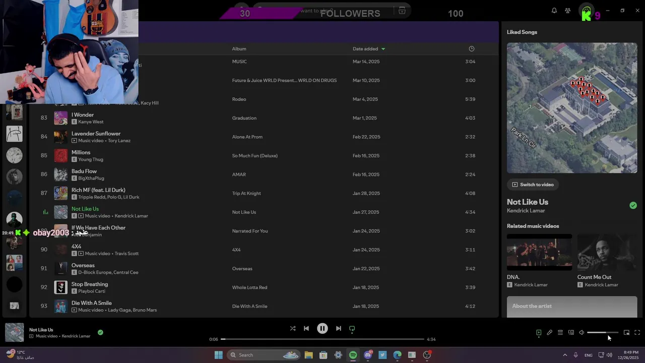The height and width of the screenshot is (363, 645).
Task: Open the Friend Activity icon
Action: 568,11
